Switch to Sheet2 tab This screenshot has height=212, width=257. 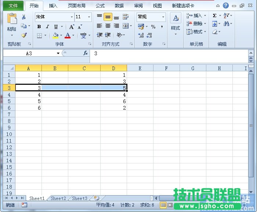(58, 198)
